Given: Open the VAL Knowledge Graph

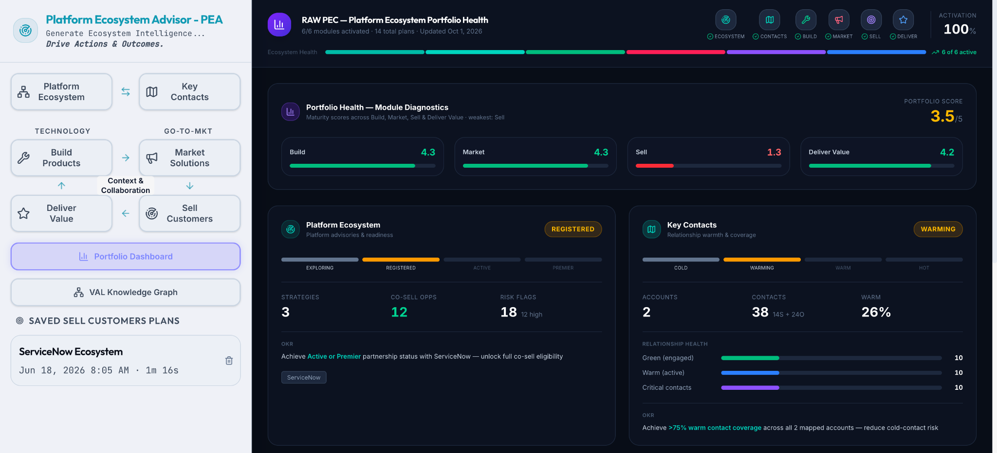Looking at the screenshot, I should pos(126,292).
